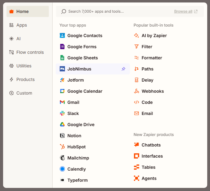
Task: Click the Email envelope tool icon
Action: point(136,113)
